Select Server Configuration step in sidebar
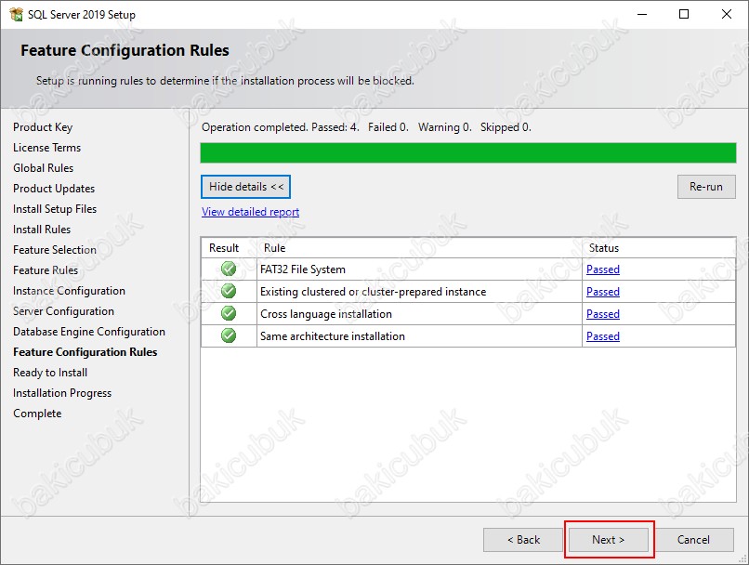Viewport: 749px width, 565px height. click(63, 311)
